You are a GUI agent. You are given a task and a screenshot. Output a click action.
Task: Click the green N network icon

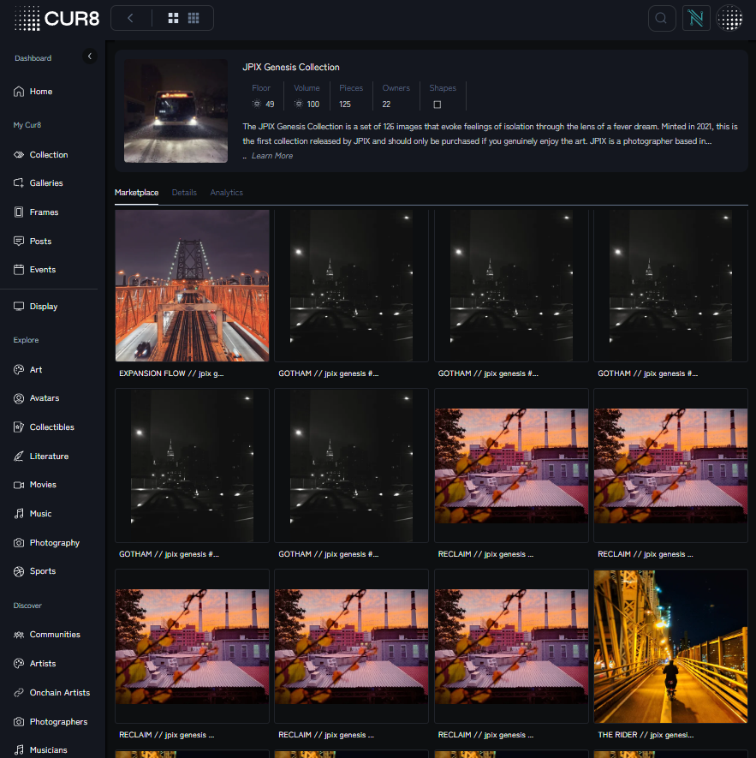click(x=695, y=18)
